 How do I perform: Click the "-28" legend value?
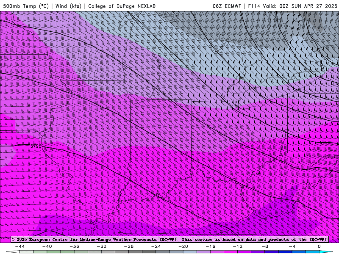click(x=129, y=246)
